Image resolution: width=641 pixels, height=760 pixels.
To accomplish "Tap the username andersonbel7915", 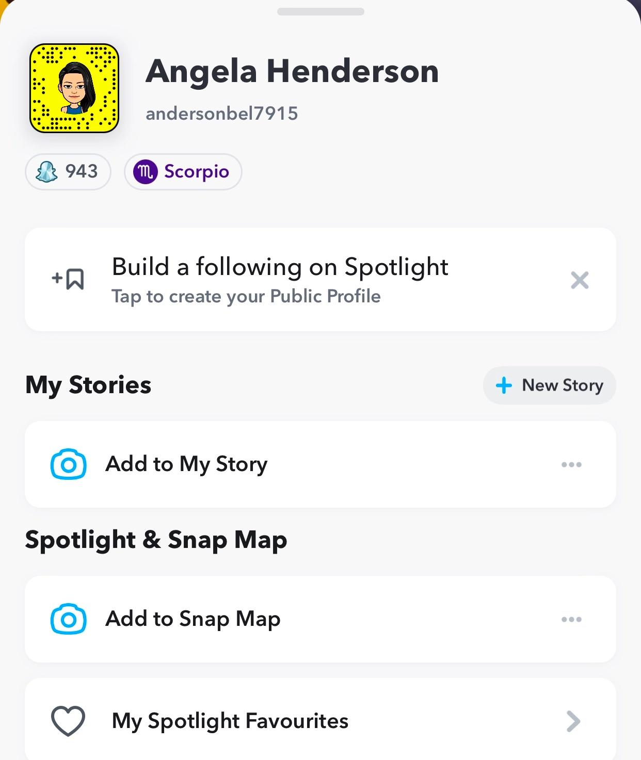I will click(222, 114).
